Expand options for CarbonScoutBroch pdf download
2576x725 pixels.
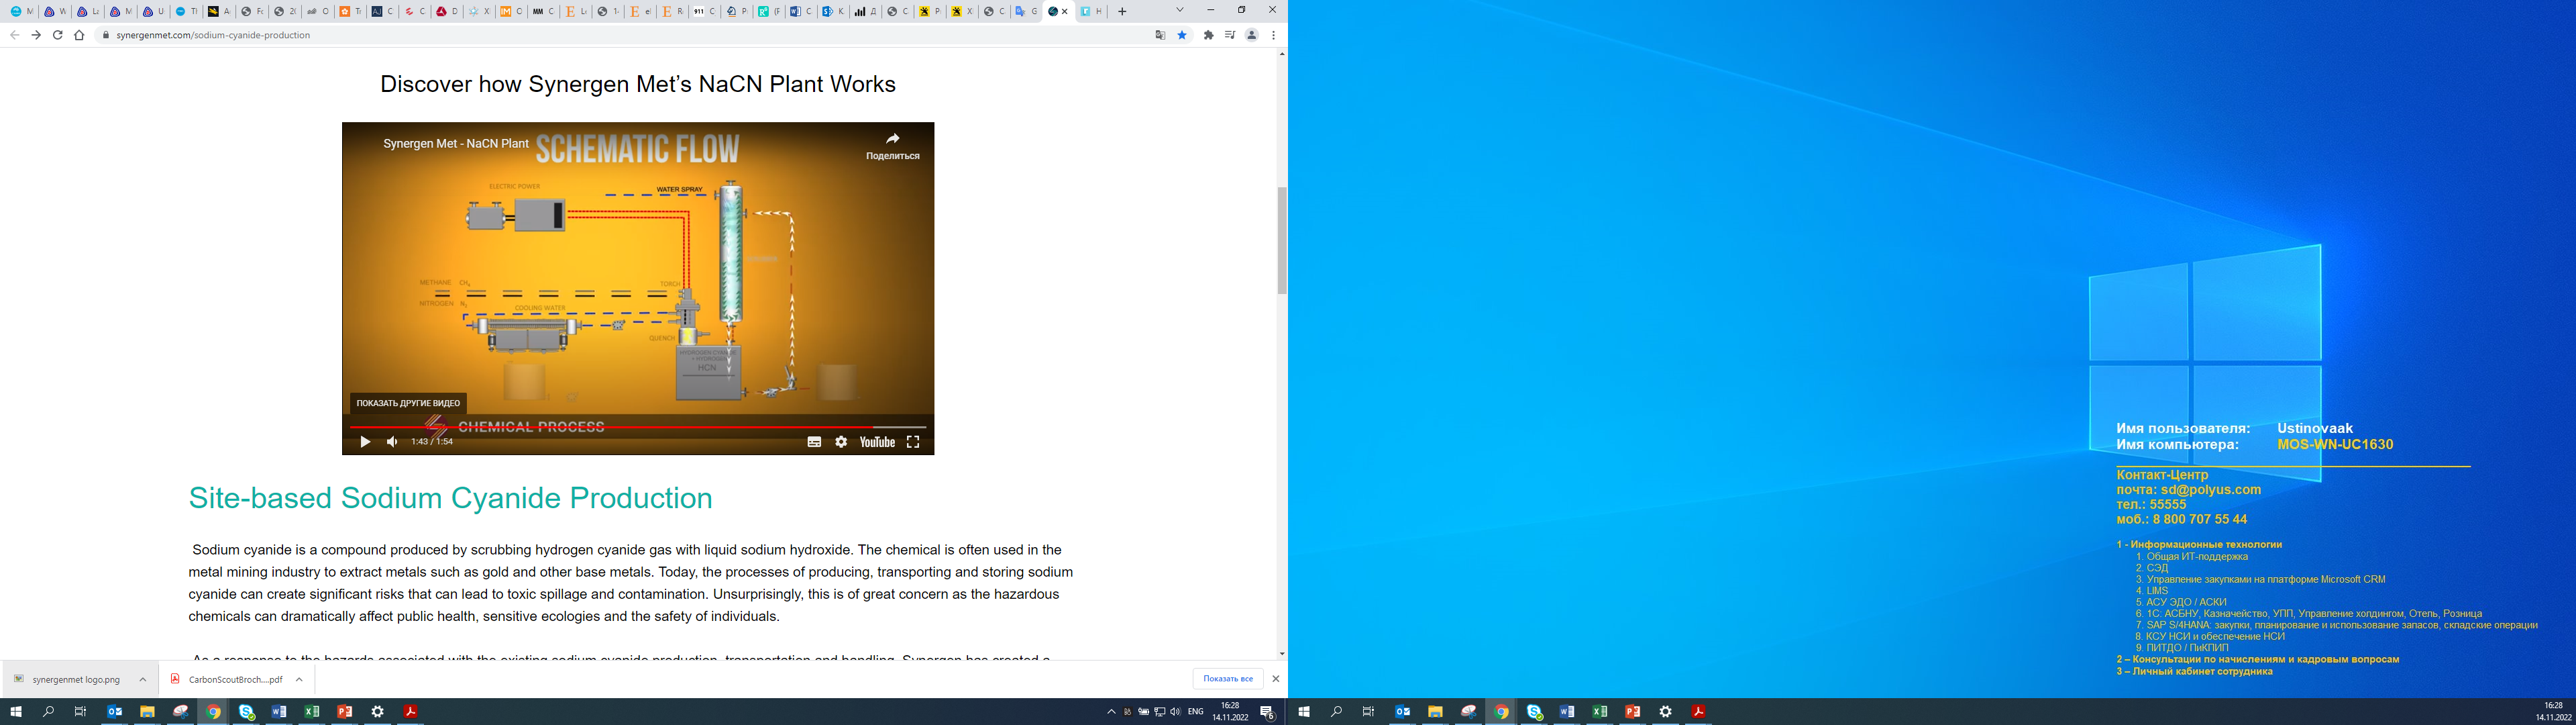pyautogui.click(x=299, y=679)
